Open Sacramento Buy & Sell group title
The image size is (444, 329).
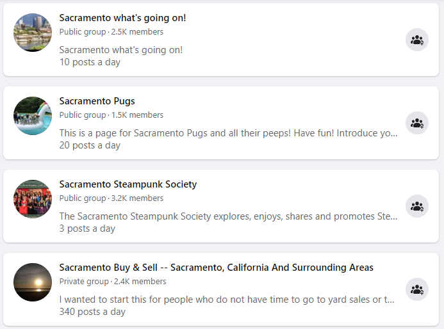click(x=216, y=268)
